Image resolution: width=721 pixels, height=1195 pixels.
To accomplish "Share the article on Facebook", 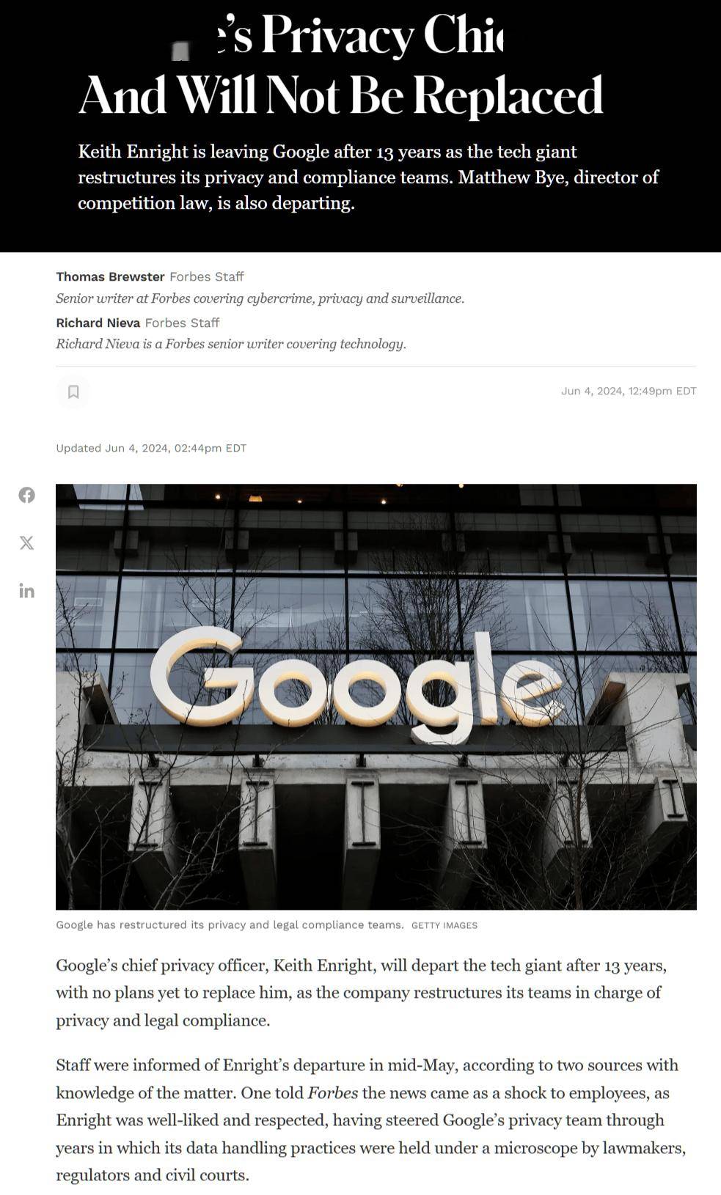I will coord(27,495).
